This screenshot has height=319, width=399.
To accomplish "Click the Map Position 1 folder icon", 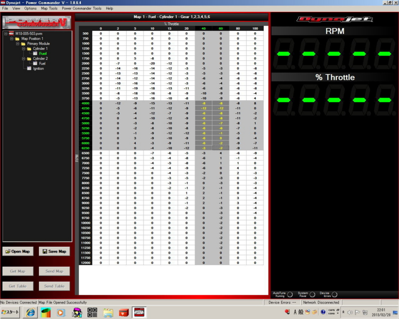I will [x=17, y=40].
